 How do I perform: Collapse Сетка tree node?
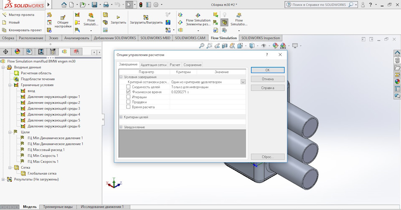pyautogui.click(x=10, y=167)
